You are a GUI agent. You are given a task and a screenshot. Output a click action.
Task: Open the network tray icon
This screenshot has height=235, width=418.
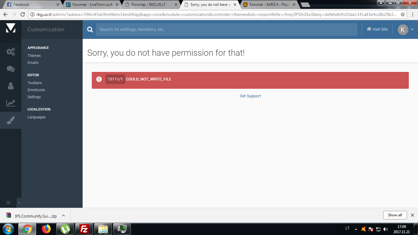[x=378, y=229]
